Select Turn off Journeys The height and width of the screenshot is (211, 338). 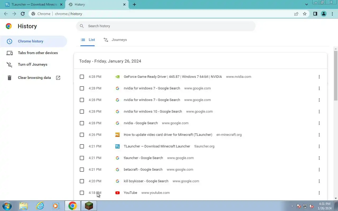point(34,65)
